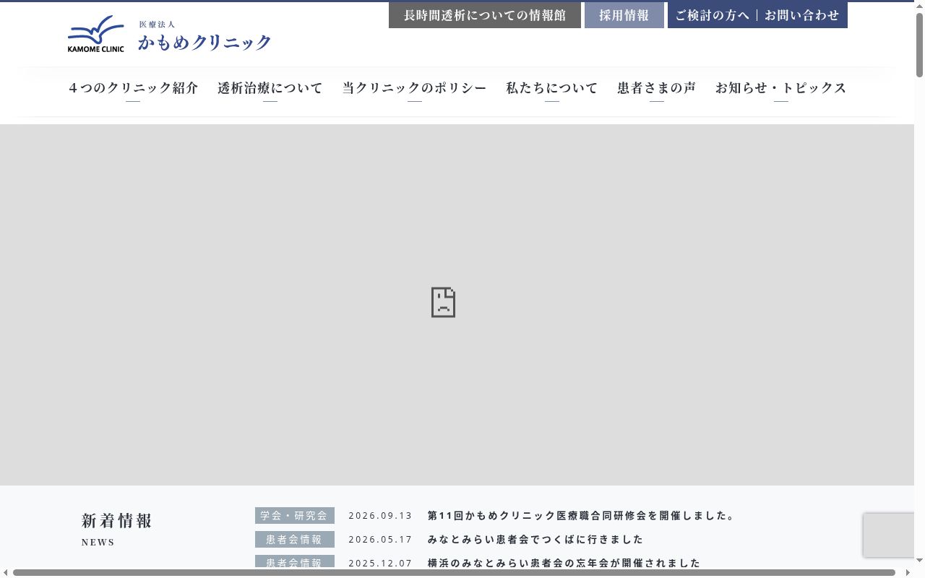The width and height of the screenshot is (925, 578).
Task: Open the 当クリニックのポリシー menu
Action: pyautogui.click(x=415, y=88)
